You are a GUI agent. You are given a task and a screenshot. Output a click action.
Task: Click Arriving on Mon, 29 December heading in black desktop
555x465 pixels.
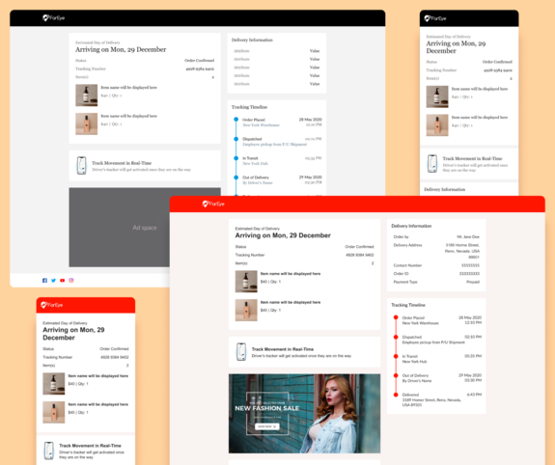click(x=121, y=49)
